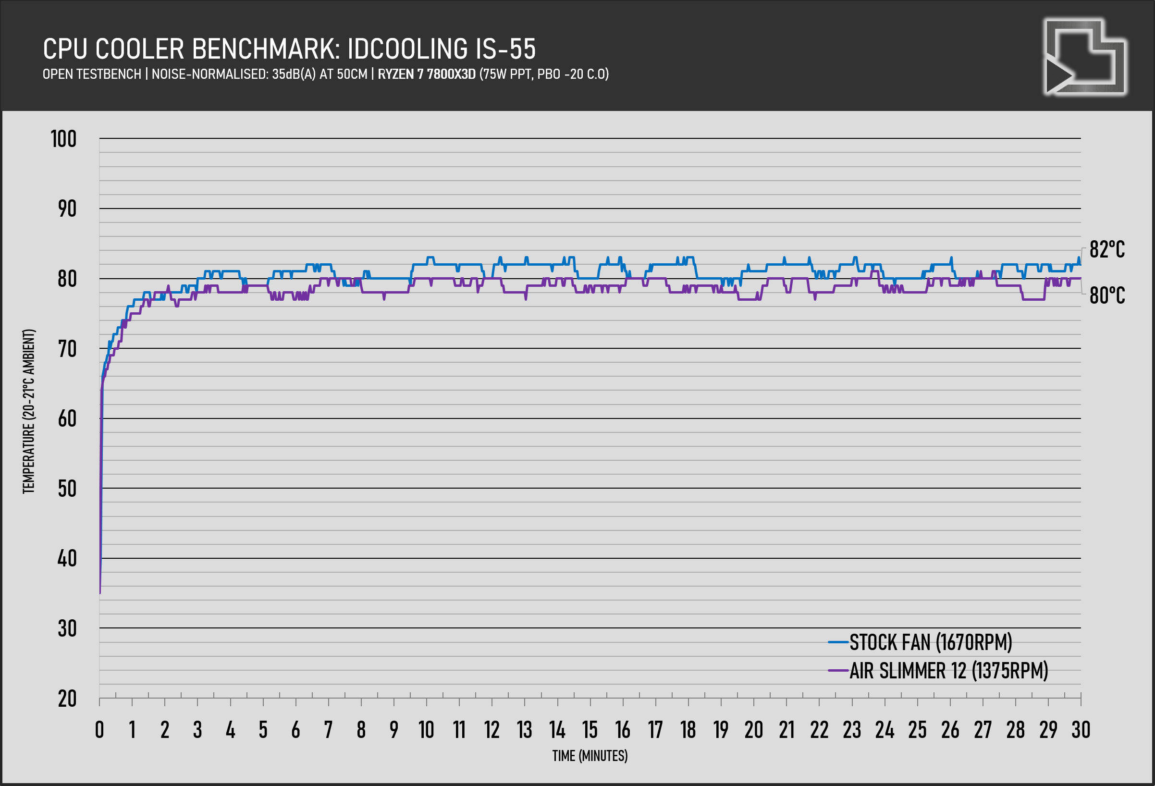
Task: Click the 'Ryzen 7 7800X3D' text in the subtitle
Action: (427, 74)
